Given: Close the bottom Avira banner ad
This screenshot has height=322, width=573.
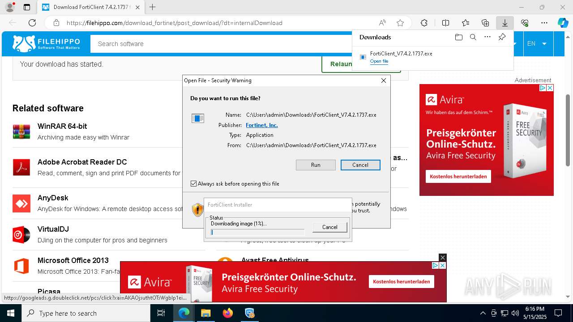Looking at the screenshot, I should tap(442, 258).
